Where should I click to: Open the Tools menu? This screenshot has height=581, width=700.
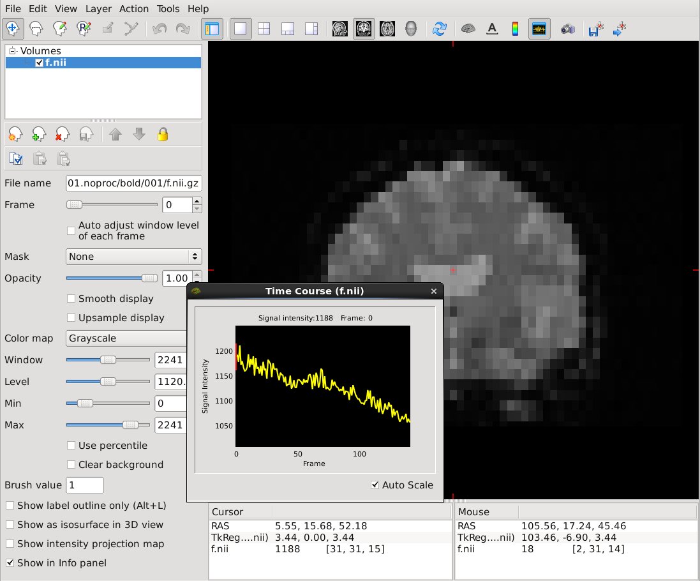tap(168, 9)
